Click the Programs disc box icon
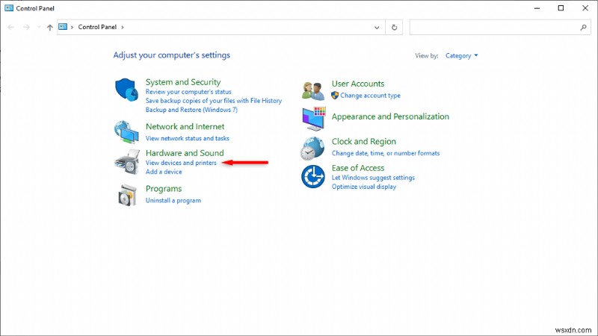 pyautogui.click(x=127, y=195)
